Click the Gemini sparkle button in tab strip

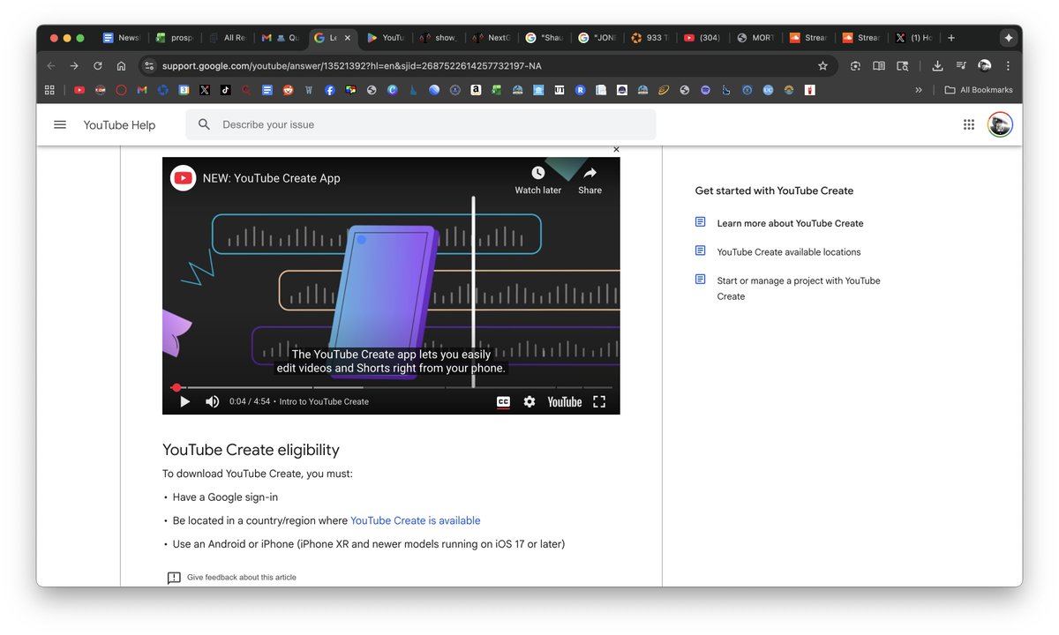tap(1008, 38)
